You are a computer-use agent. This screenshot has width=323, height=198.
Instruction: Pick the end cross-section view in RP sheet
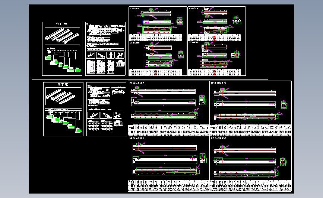coord(283,162)
